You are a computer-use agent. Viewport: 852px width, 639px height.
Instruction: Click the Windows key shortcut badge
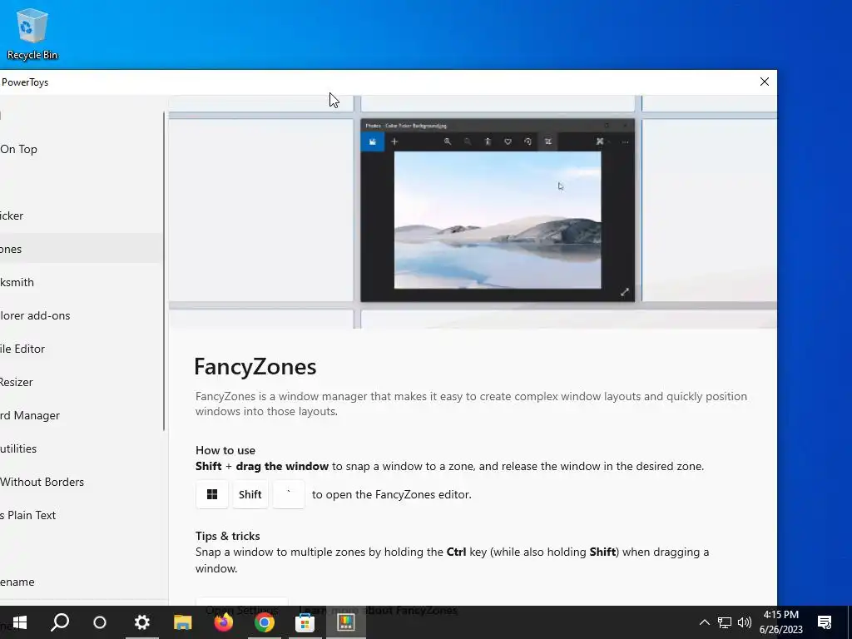point(212,494)
